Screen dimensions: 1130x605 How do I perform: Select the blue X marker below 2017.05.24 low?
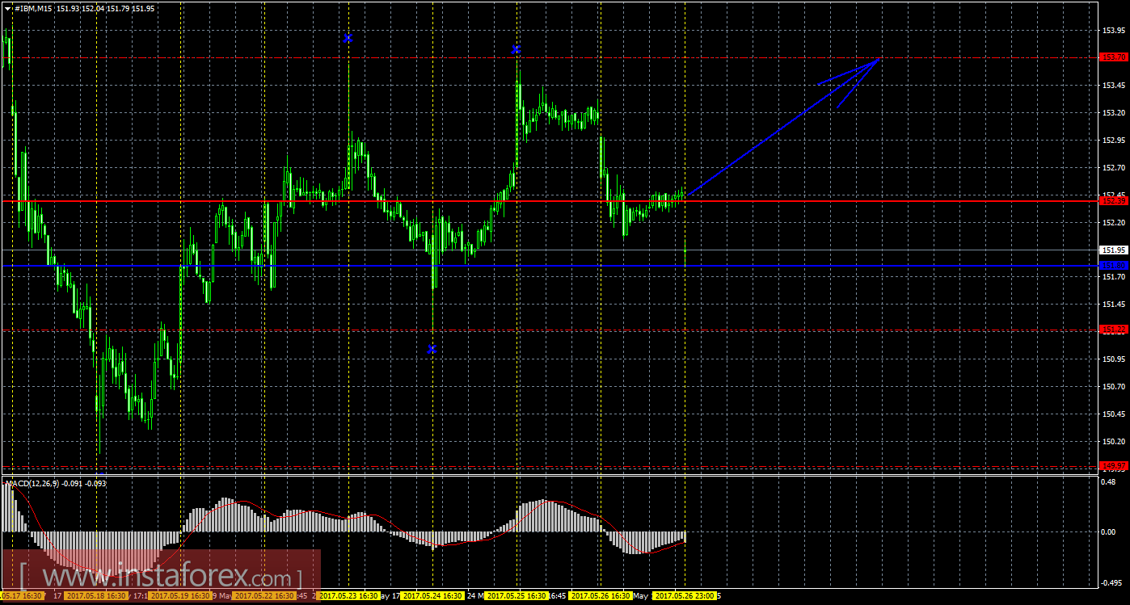point(432,349)
